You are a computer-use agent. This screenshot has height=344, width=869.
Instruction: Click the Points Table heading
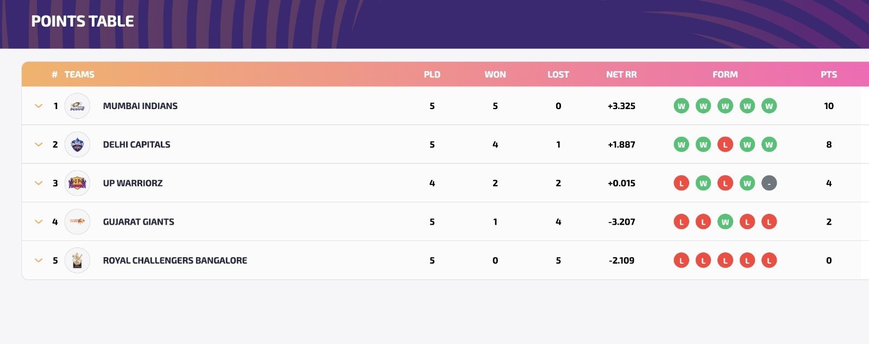point(83,21)
